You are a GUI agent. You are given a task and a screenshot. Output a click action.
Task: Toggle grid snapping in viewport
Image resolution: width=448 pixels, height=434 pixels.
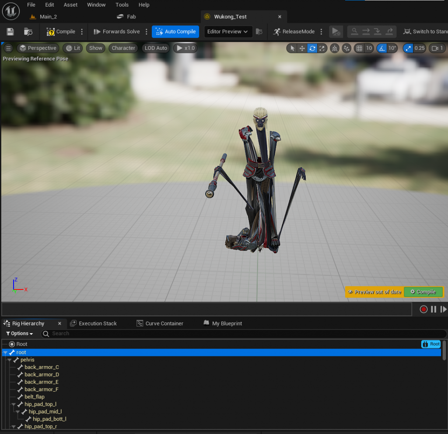coord(359,48)
